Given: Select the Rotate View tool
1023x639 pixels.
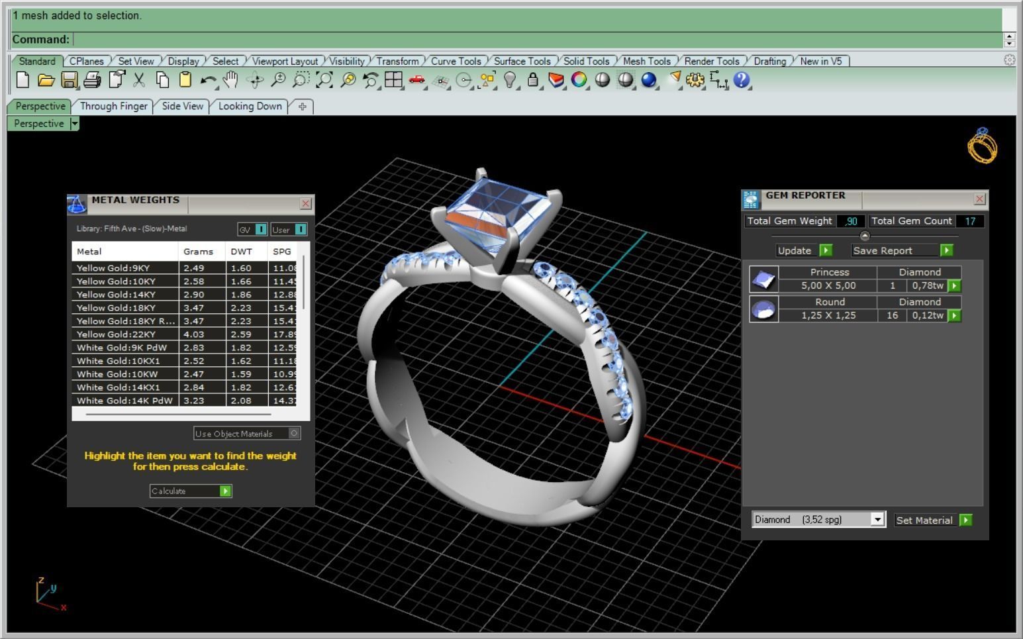Looking at the screenshot, I should tap(255, 80).
